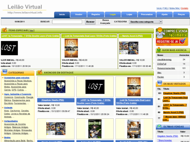Image resolution: width=190 pixels, height=142 pixels.
Task: Open Kingdom Hearts (PS2) in Últimas Vendas
Action: (x=168, y=136)
